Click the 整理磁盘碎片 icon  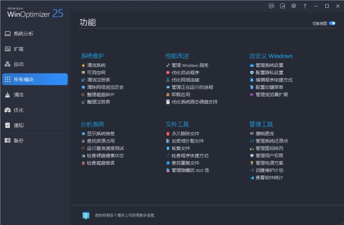(x=83, y=95)
